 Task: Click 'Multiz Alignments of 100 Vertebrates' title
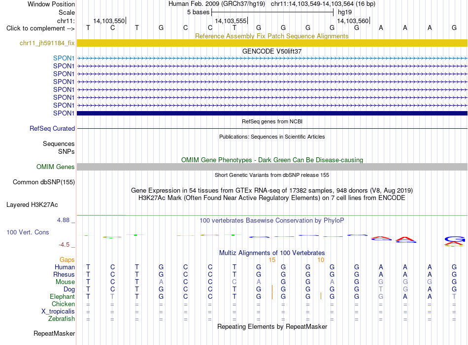pos(272,253)
